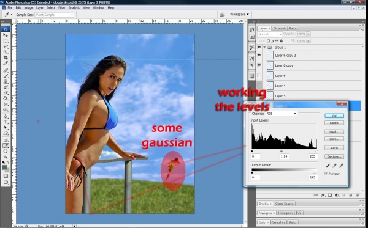Switch to the Channels tab
This screenshot has width=368, height=228.
280,28
